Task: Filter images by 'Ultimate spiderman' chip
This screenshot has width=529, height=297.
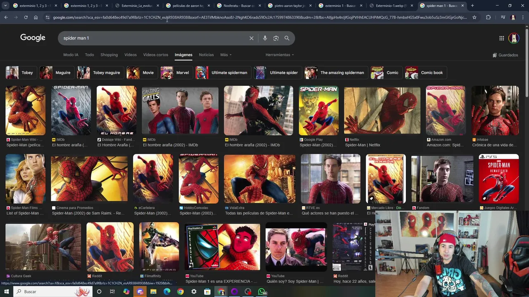Action: click(x=223, y=73)
